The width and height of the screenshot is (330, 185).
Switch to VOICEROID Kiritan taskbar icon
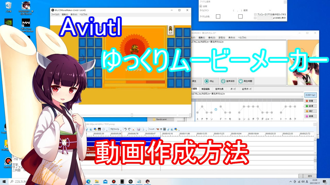(147, 182)
